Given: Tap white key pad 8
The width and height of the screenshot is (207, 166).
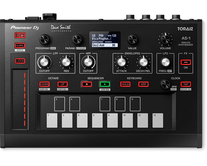Looking at the screenshot, I should coord(113,120).
